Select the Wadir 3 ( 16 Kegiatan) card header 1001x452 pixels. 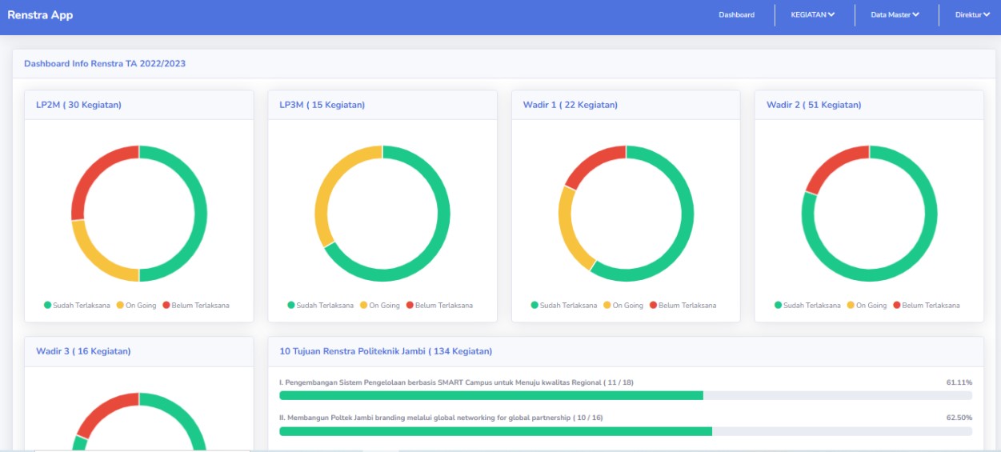(83, 351)
